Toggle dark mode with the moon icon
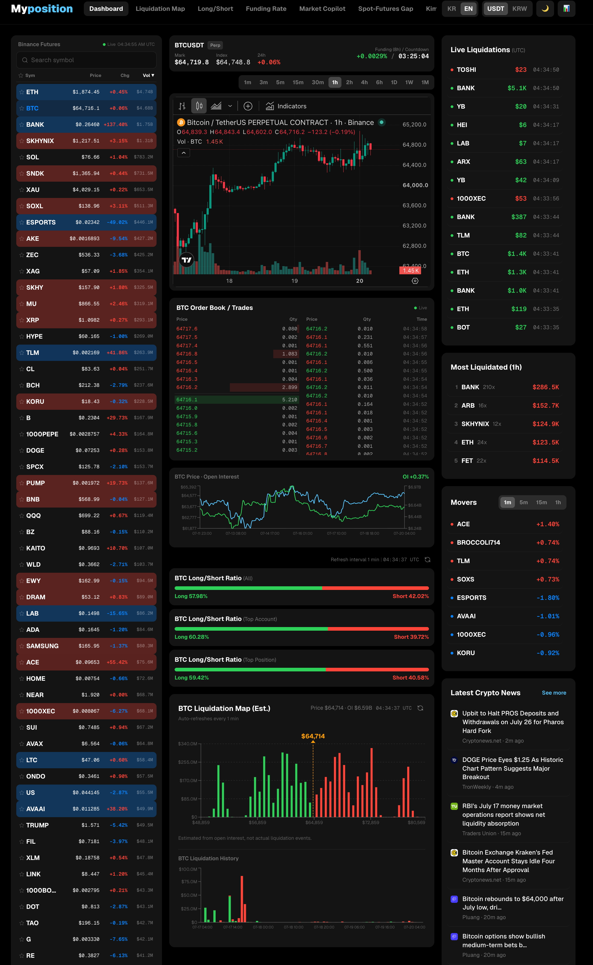The image size is (593, 965). click(545, 9)
